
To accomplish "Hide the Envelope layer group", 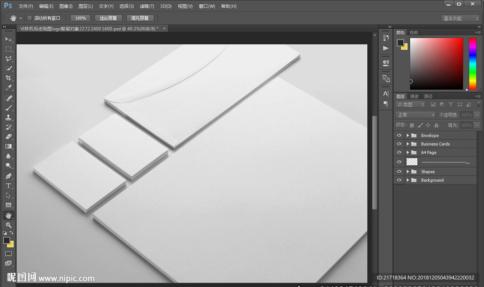I will click(x=399, y=135).
